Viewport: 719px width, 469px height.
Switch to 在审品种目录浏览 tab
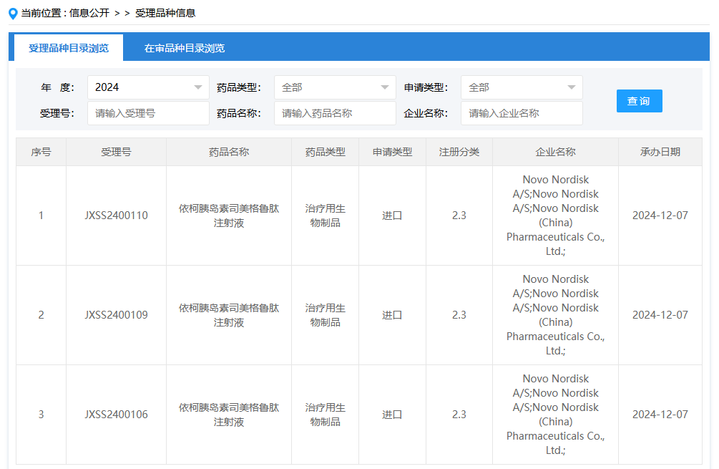(x=185, y=48)
